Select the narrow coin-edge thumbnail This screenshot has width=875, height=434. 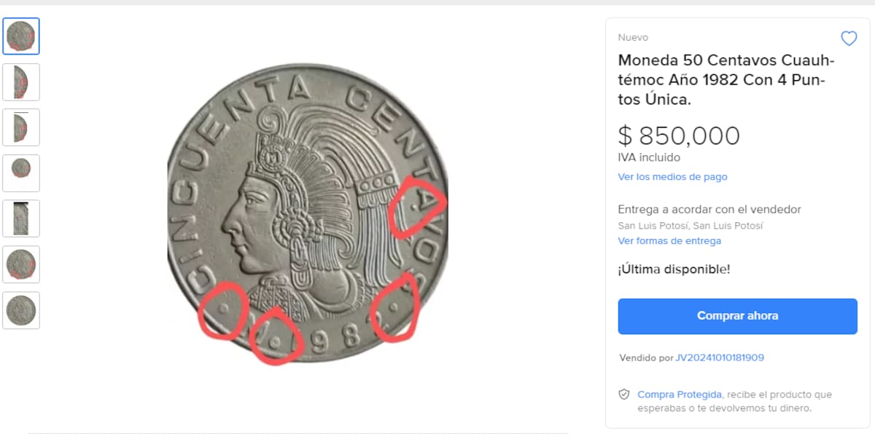(x=21, y=218)
